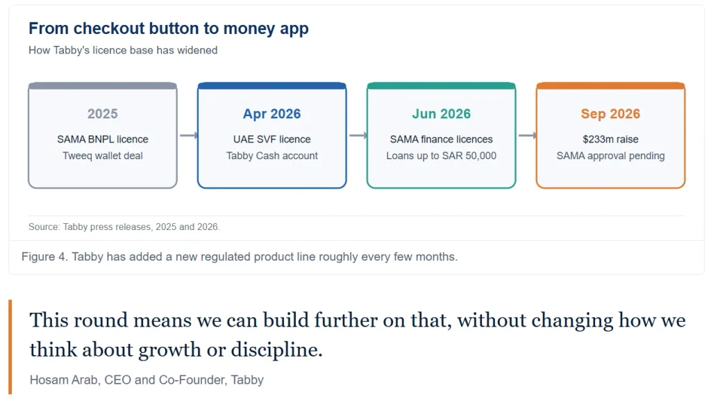Click the 'Tabby Cash account' label

tap(272, 156)
